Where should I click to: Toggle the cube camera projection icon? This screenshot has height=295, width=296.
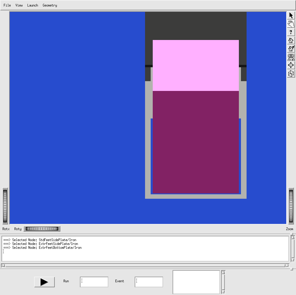(291, 74)
